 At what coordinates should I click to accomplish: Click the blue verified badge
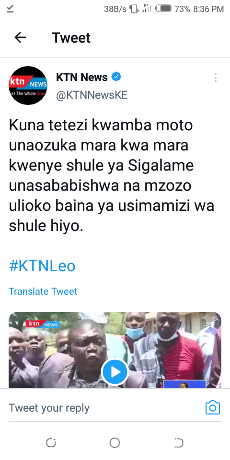pos(116,77)
